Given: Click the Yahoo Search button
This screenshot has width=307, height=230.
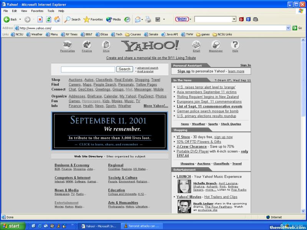Looking at the screenshot, I should click(124, 69).
